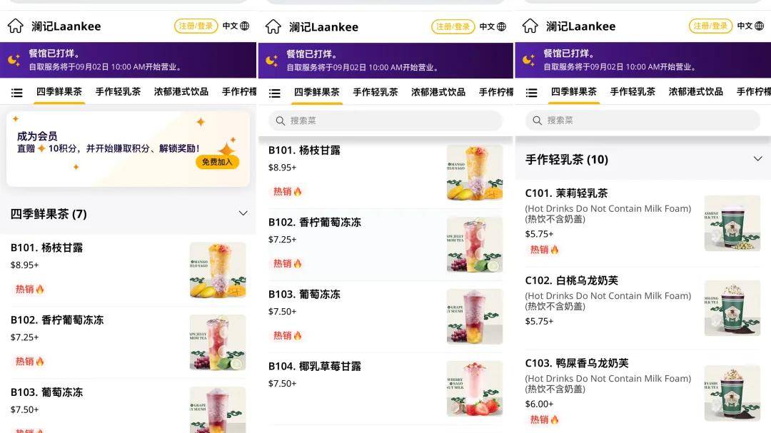The width and height of the screenshot is (771, 433).
Task: Select the 手作轻乳茶 tab in the left panel
Action: pos(118,92)
